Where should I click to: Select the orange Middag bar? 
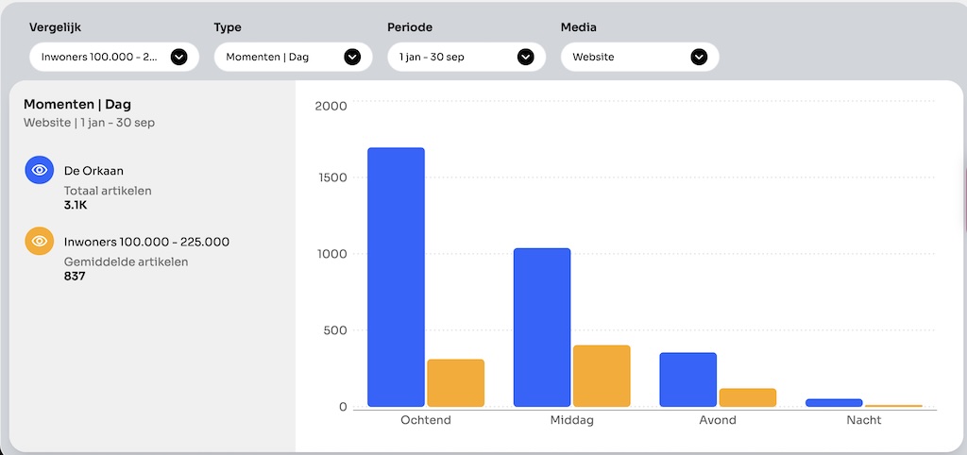[x=602, y=376]
